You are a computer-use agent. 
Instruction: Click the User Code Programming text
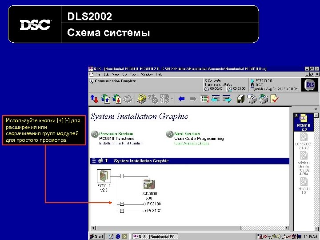click(x=199, y=139)
